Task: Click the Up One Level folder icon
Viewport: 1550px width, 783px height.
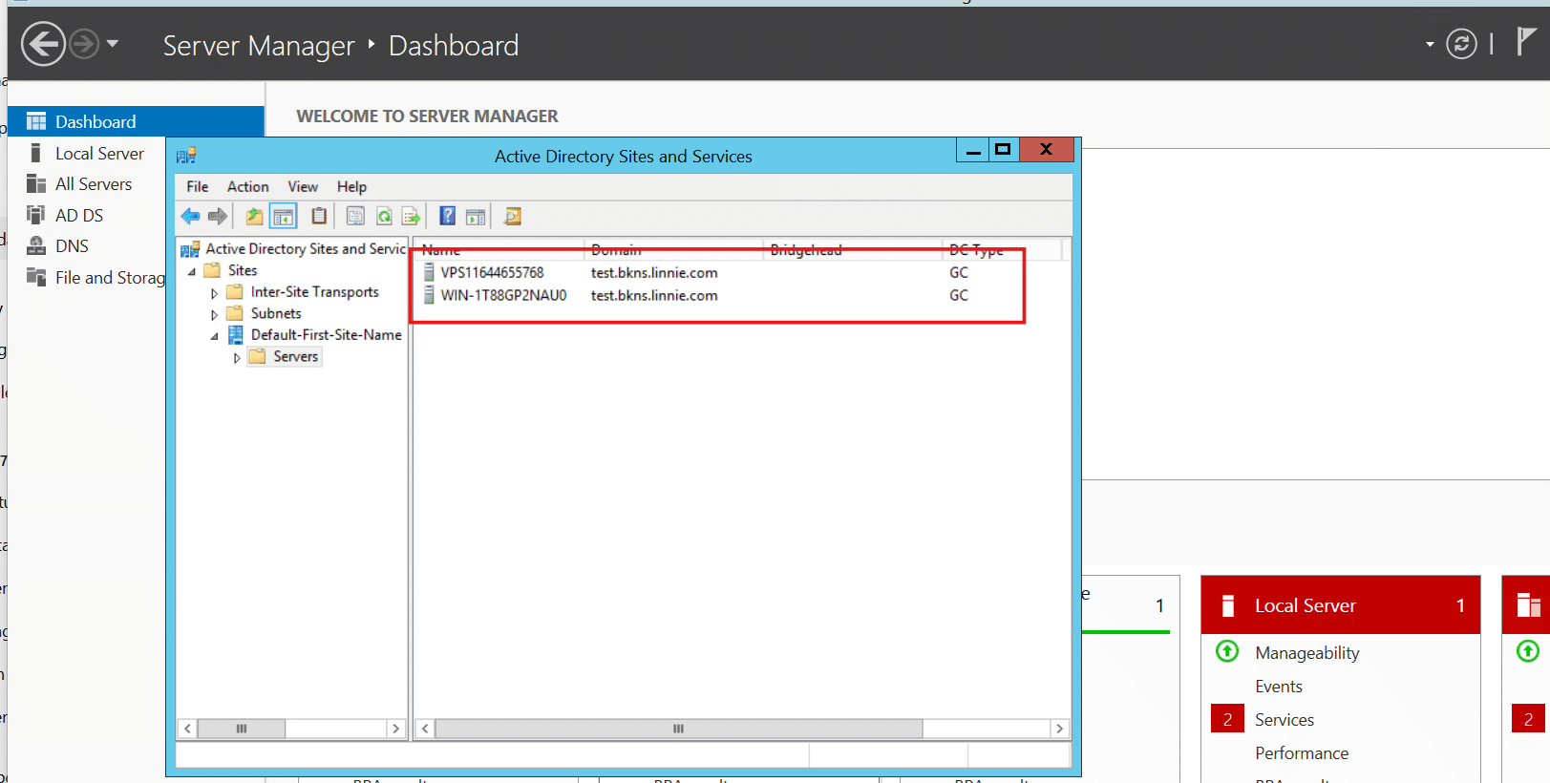Action: click(x=254, y=217)
